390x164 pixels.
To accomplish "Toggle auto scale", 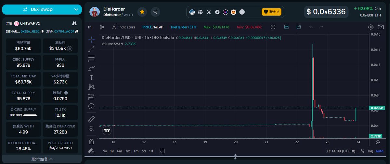I will tap(380, 151).
